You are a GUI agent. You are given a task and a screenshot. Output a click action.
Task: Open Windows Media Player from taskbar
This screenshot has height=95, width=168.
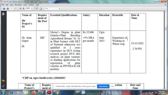[x=18, y=93]
